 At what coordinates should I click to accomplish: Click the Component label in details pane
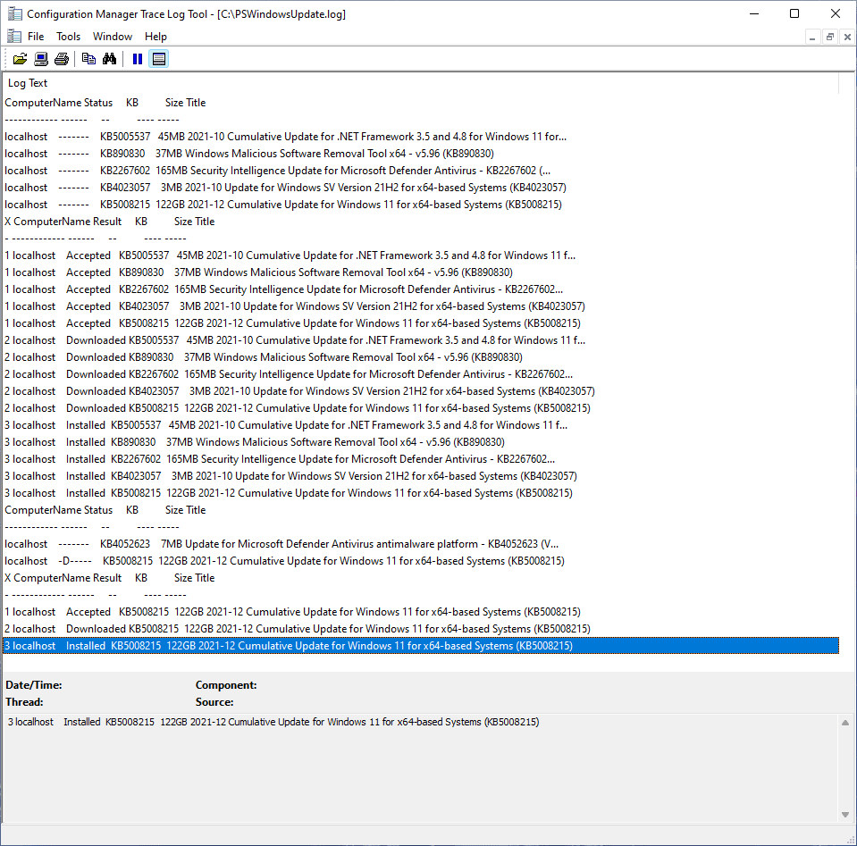point(226,685)
